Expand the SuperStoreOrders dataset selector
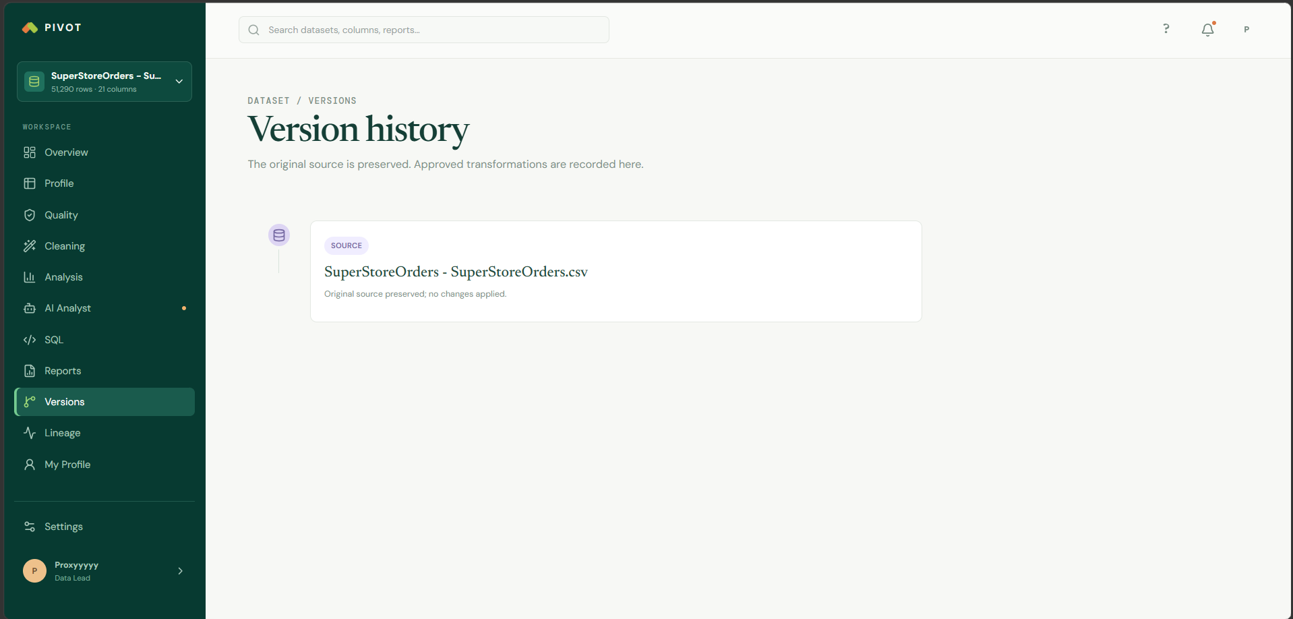Image resolution: width=1293 pixels, height=619 pixels. click(104, 82)
